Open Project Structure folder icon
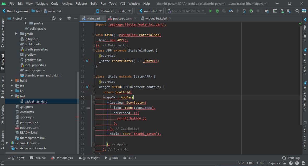 pos(267,11)
